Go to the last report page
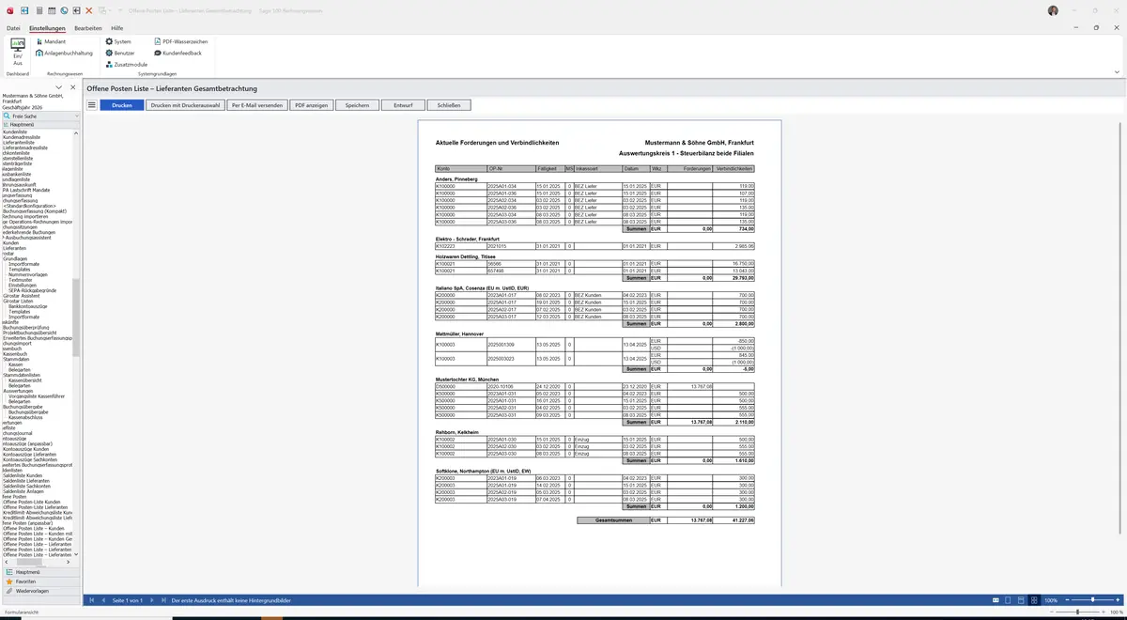Image resolution: width=1127 pixels, height=620 pixels. 163,600
